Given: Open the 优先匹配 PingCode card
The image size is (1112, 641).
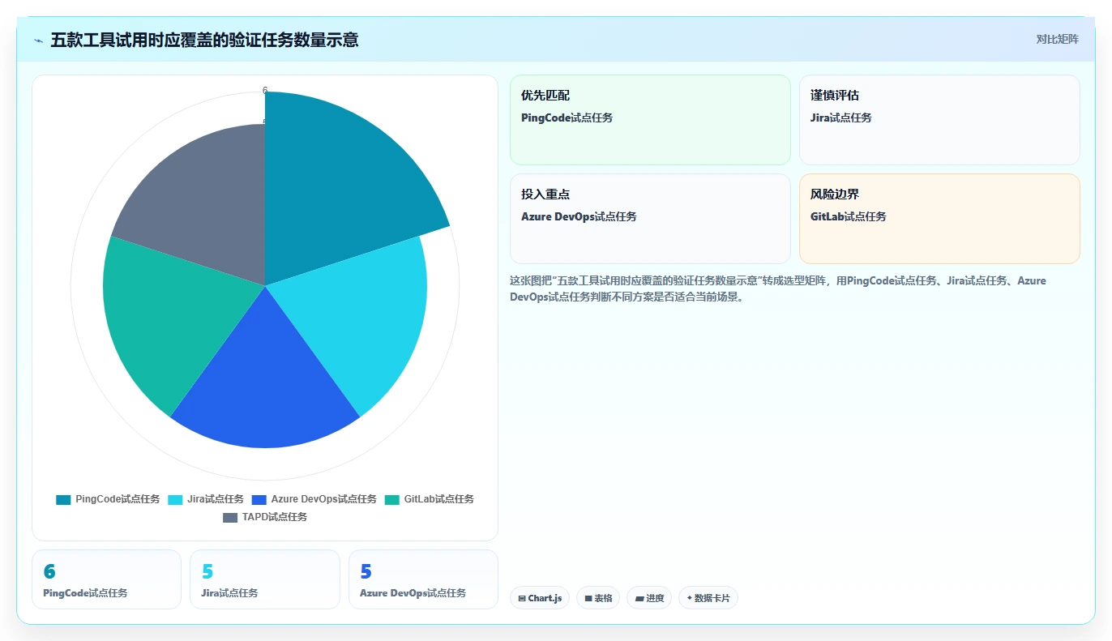Looking at the screenshot, I should point(650,120).
